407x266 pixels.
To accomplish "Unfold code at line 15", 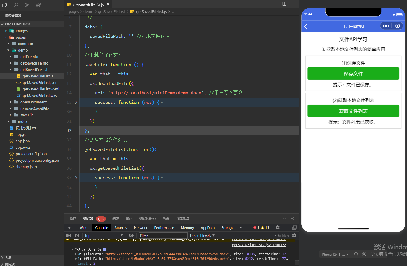I will 76,102.
